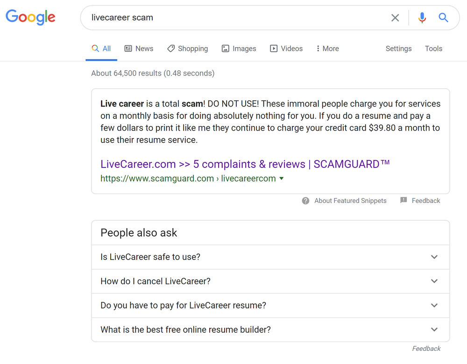Switch to the Shopping tab

[x=188, y=49]
